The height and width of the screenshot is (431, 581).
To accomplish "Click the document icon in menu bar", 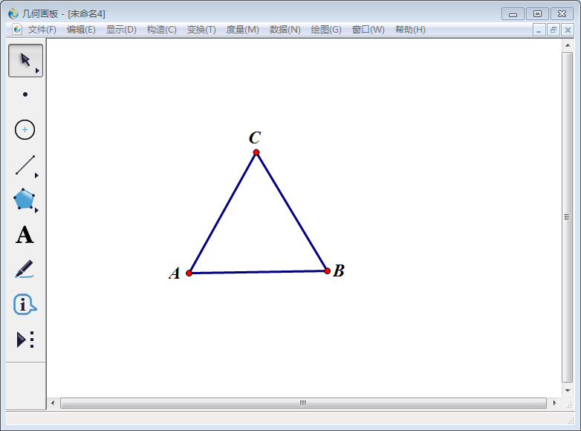I will (16, 29).
